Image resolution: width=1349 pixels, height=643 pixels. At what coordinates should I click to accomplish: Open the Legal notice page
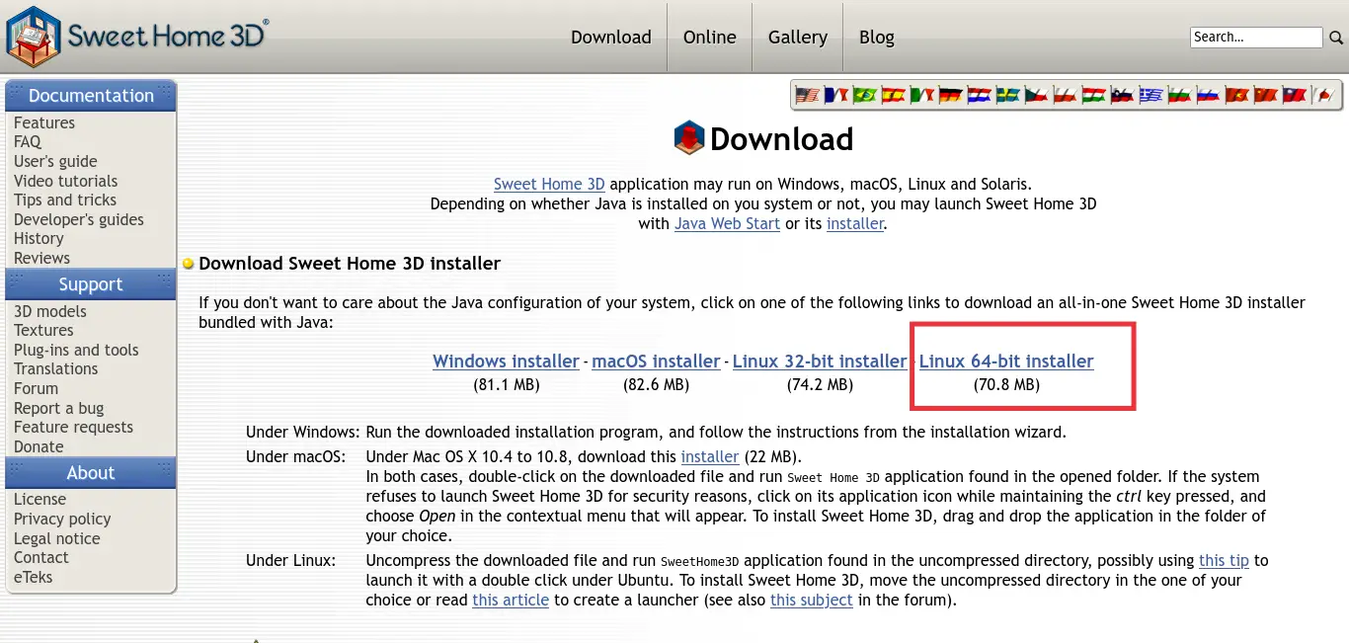click(x=57, y=538)
